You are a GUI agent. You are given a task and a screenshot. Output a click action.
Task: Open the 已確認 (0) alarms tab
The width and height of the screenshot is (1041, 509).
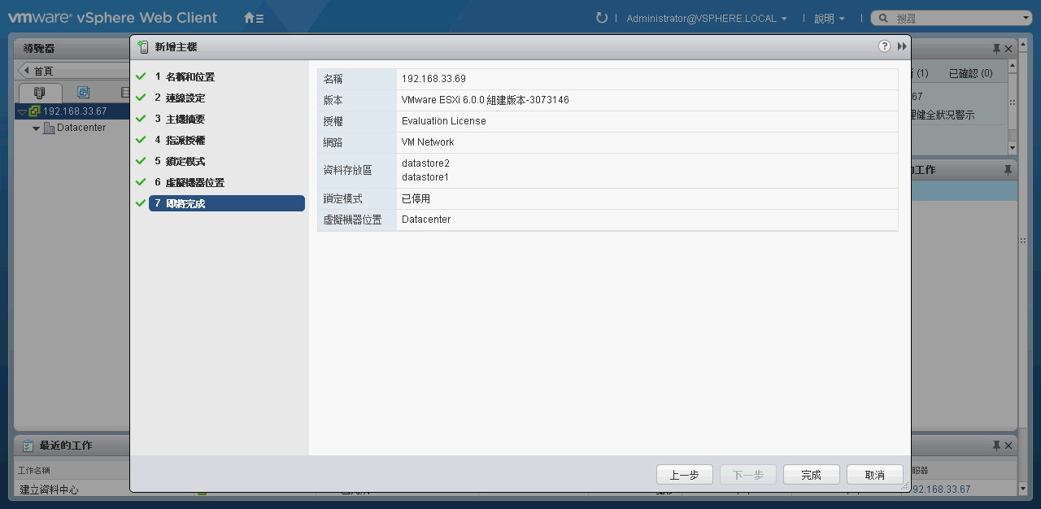[x=971, y=73]
